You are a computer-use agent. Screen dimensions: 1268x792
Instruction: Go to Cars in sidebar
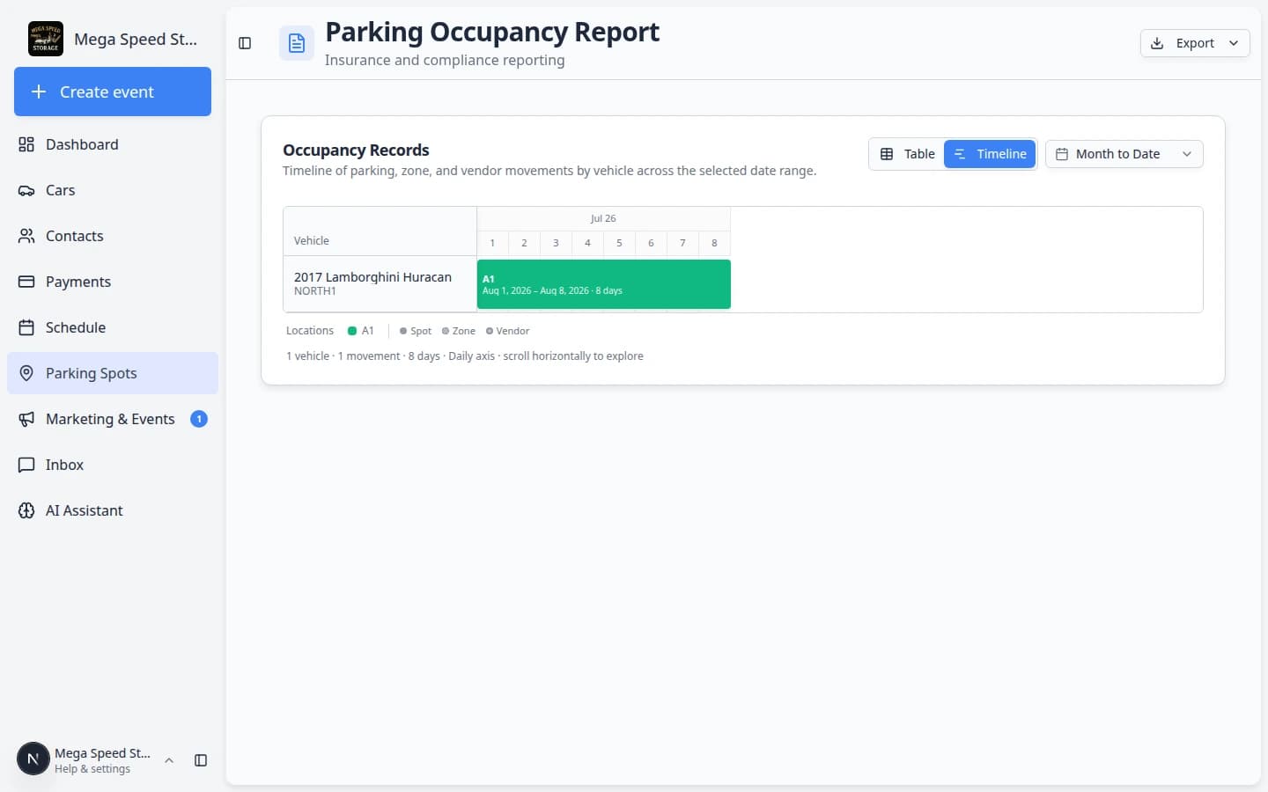113,190
